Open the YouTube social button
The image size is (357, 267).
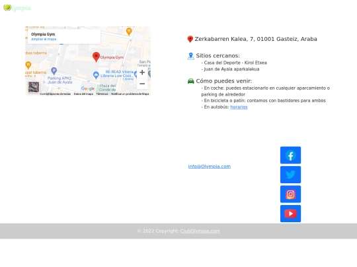290,214
